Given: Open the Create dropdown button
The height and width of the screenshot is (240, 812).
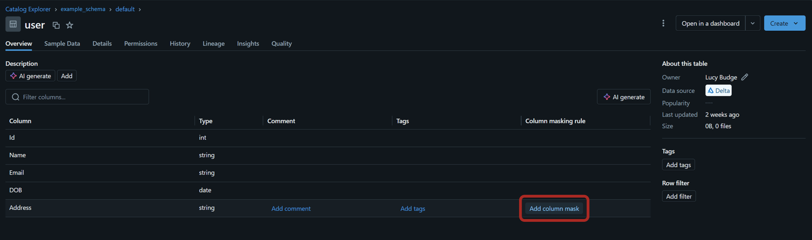Looking at the screenshot, I should (x=785, y=23).
